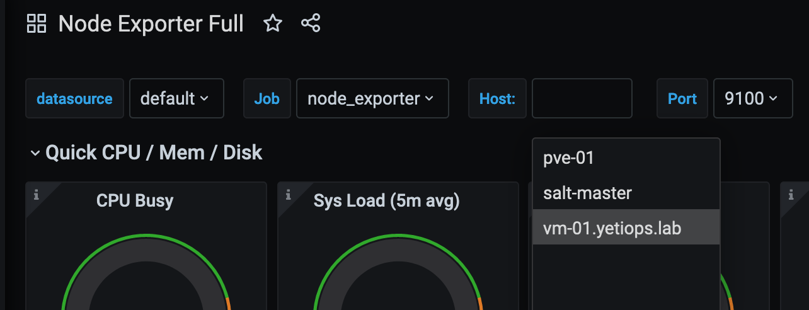Select pve-01 from host list
Screen dimensions: 809x310
click(626, 158)
